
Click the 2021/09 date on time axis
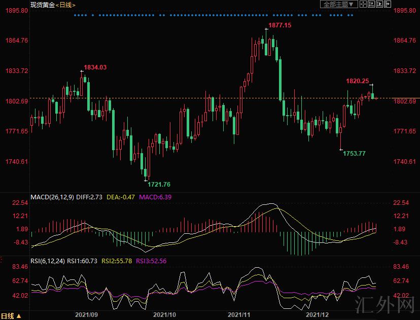point(86,315)
